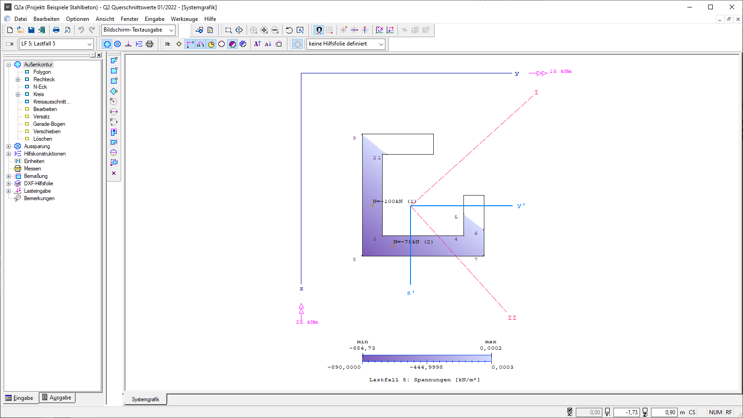Open the Werkzeuge menu
Viewport: 743px width, 418px height.
(184, 19)
